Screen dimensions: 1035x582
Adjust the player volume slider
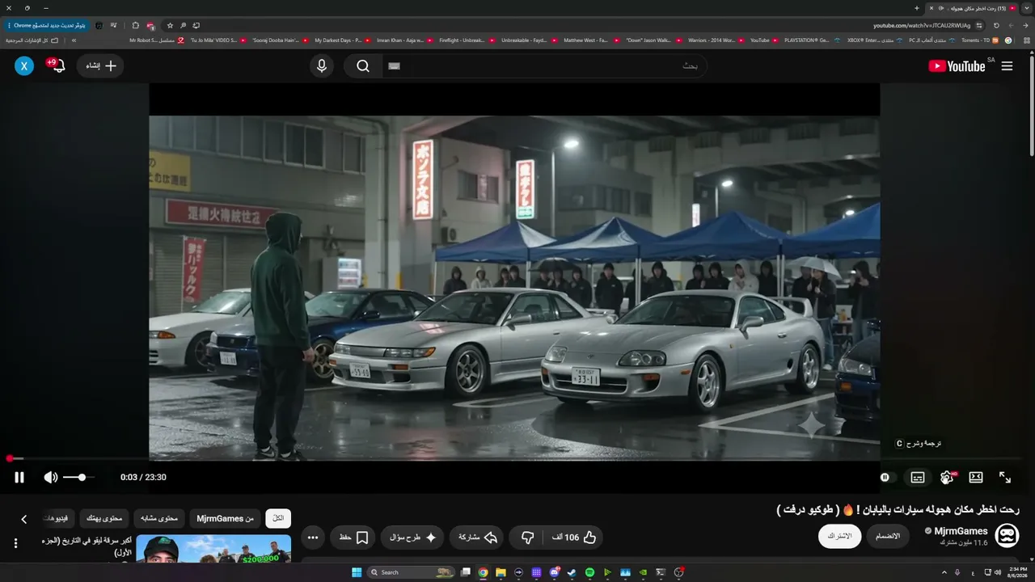[x=78, y=478]
